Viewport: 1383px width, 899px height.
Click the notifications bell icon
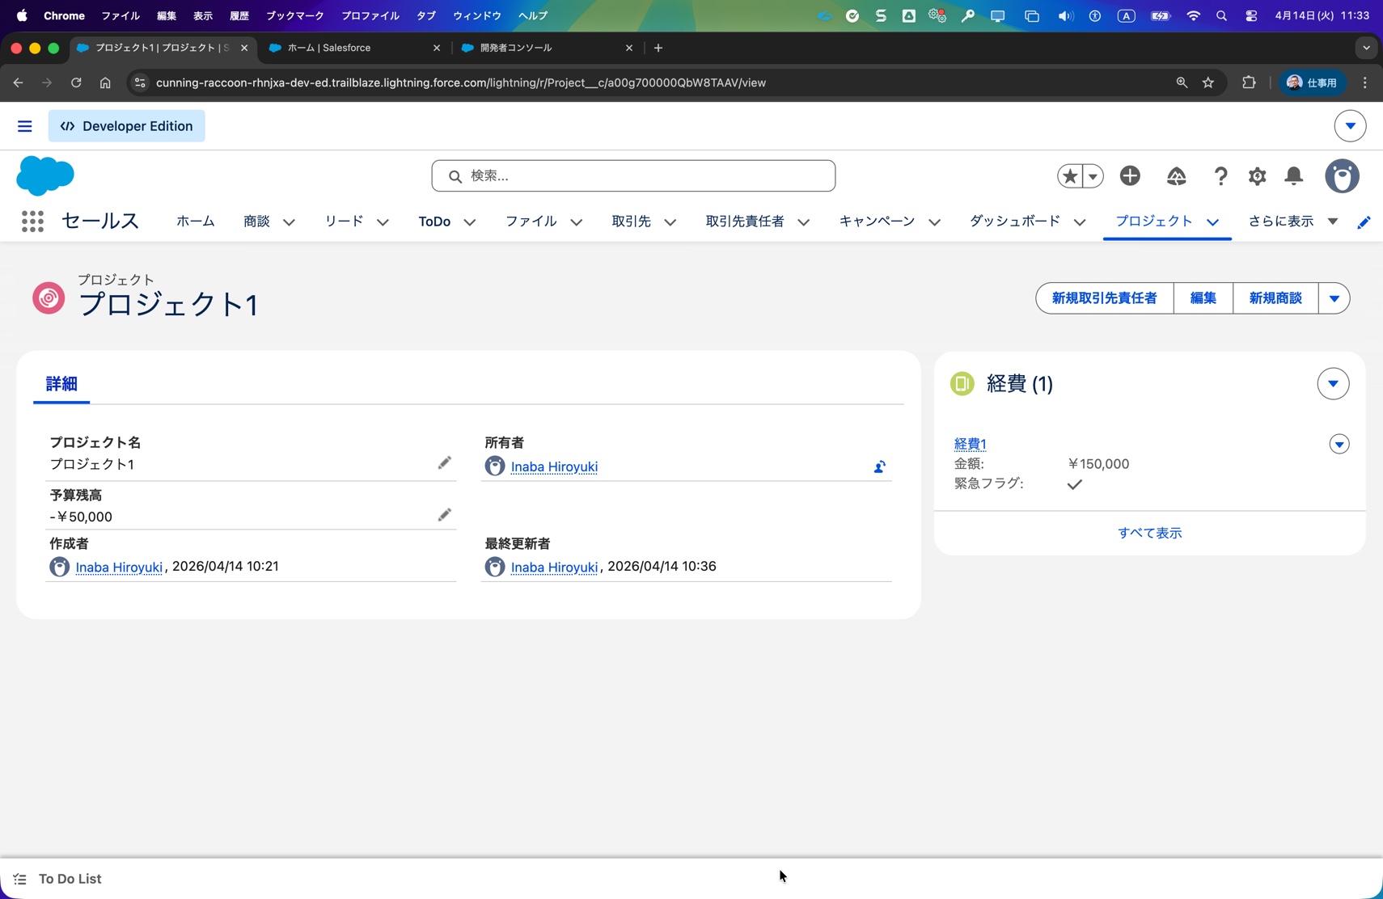click(1294, 176)
